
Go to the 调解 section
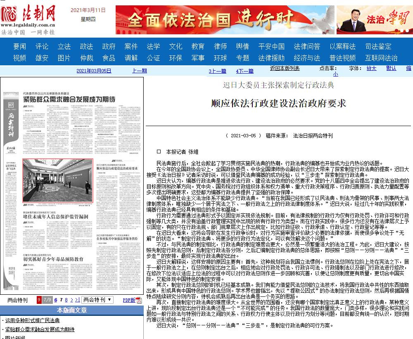[x=131, y=58]
